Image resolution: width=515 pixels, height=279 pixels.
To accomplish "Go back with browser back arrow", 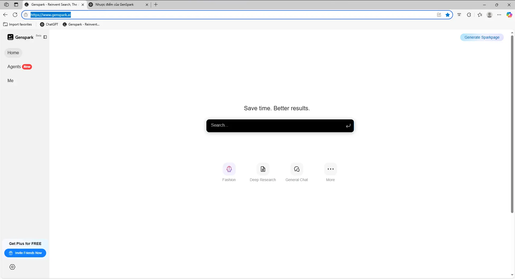I will click(5, 15).
